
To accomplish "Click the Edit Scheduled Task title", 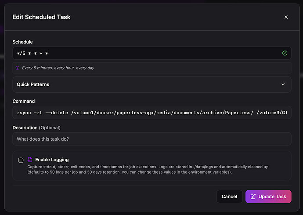I will [41, 17].
